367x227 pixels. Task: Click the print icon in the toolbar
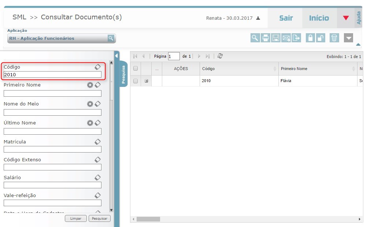tap(266, 38)
